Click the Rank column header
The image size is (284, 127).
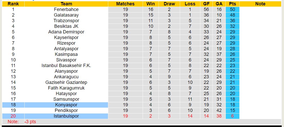13,4
